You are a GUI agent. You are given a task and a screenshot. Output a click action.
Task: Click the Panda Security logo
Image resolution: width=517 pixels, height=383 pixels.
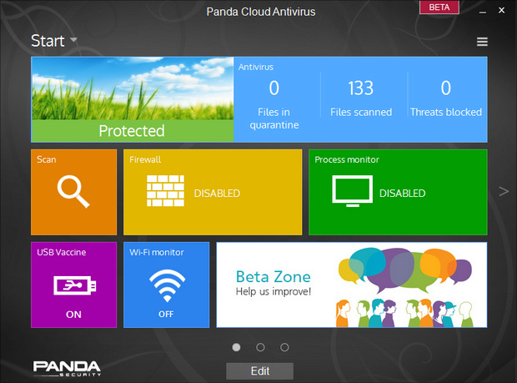tap(67, 369)
